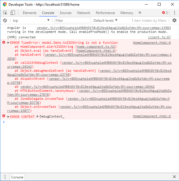The image size is (179, 181).
Task: Collapse the ERROR TypeError stack trace arrow
Action: coord(8,43)
